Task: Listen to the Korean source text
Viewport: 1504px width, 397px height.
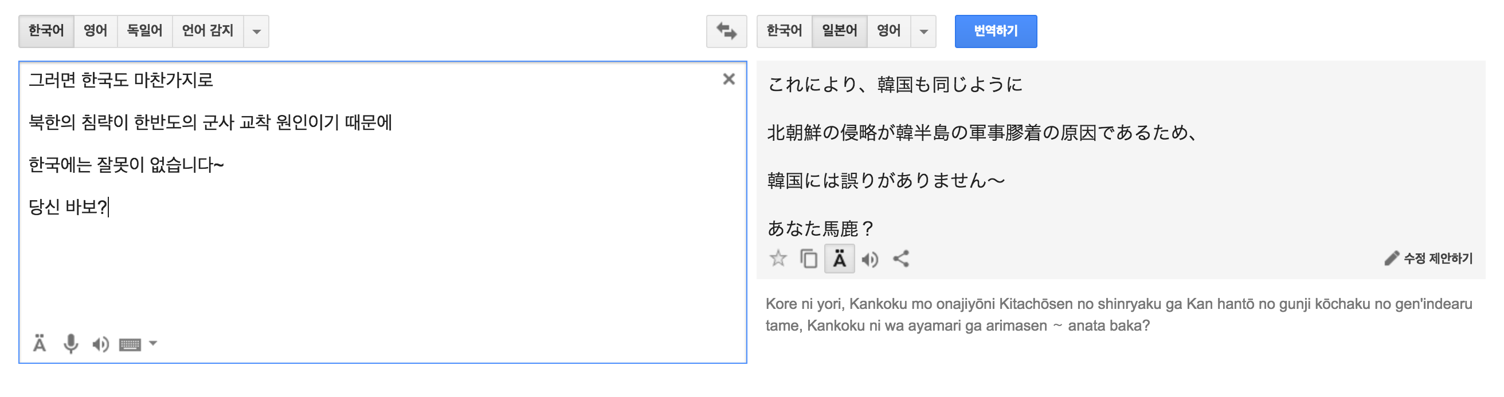Action: pyautogui.click(x=100, y=344)
